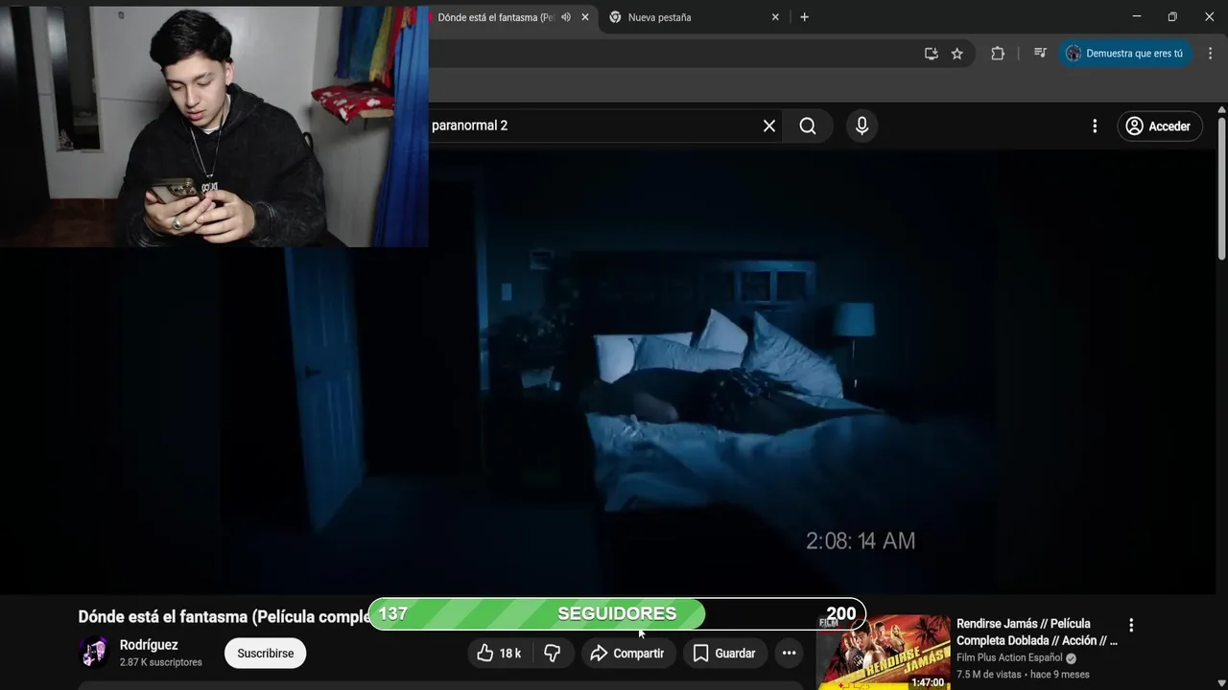Minimize the Chrome window
The height and width of the screenshot is (690, 1228).
point(1136,16)
